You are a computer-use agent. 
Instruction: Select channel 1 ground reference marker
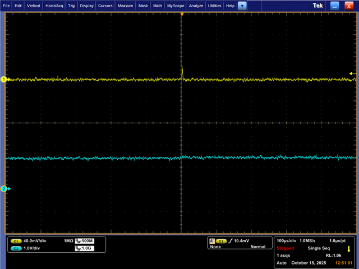(4, 80)
